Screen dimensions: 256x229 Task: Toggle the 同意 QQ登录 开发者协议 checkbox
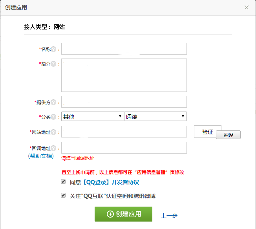pos(63,181)
